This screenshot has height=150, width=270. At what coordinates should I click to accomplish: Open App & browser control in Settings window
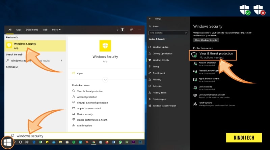tap(206, 80)
